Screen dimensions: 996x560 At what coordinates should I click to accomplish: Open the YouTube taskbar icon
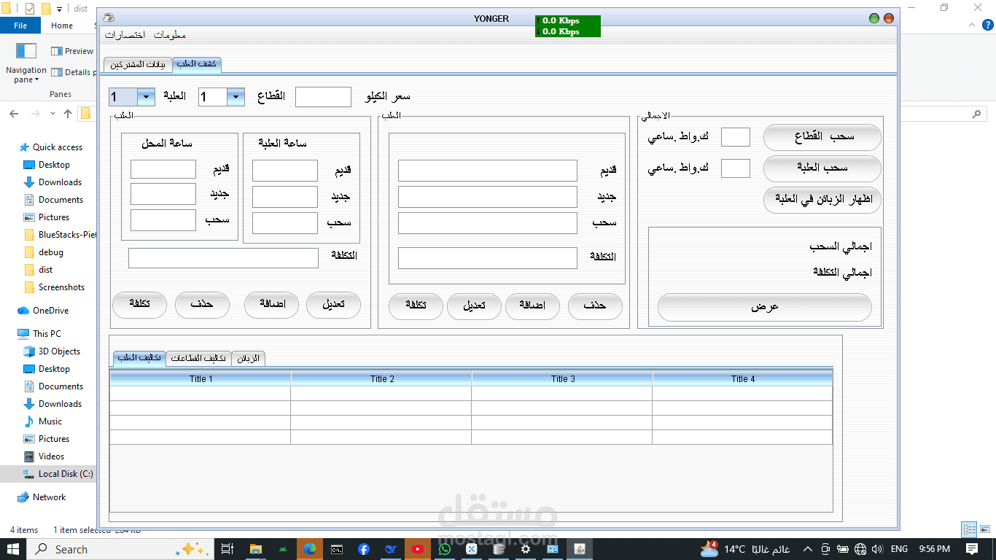(418, 549)
